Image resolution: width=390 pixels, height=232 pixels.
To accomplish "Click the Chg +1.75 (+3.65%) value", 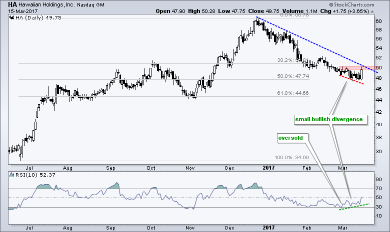I will coord(344,11).
